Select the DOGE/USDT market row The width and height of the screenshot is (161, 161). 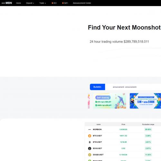click(x=123, y=155)
